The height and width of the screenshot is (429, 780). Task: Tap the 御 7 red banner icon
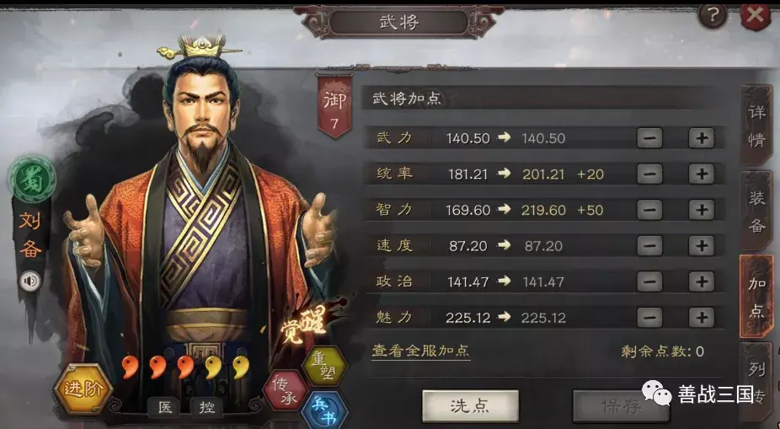(334, 106)
